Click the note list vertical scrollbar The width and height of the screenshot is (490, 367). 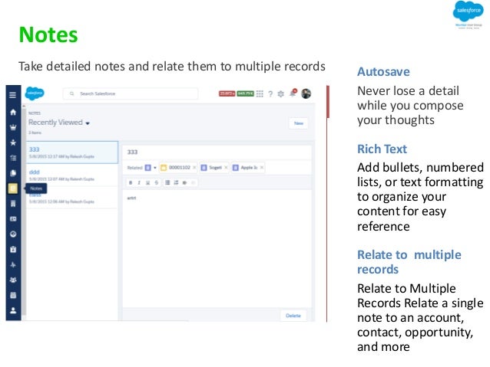(x=24, y=212)
